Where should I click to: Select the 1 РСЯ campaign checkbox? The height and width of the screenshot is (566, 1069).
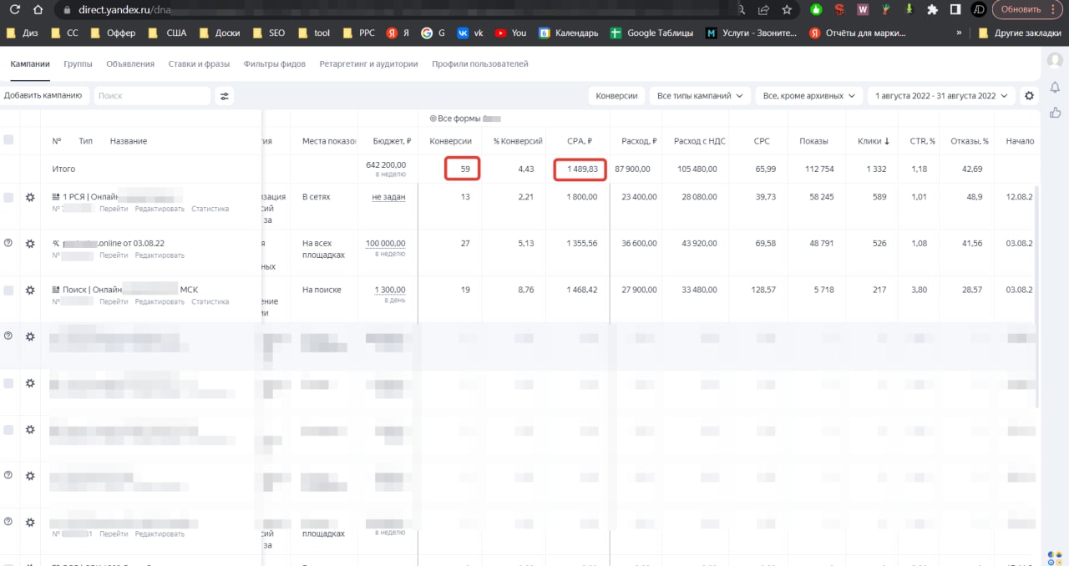point(8,197)
